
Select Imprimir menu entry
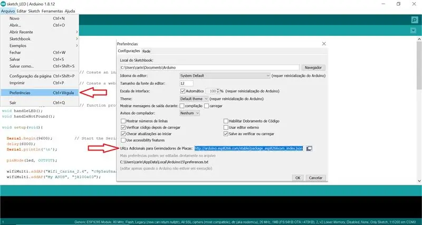click(39, 83)
